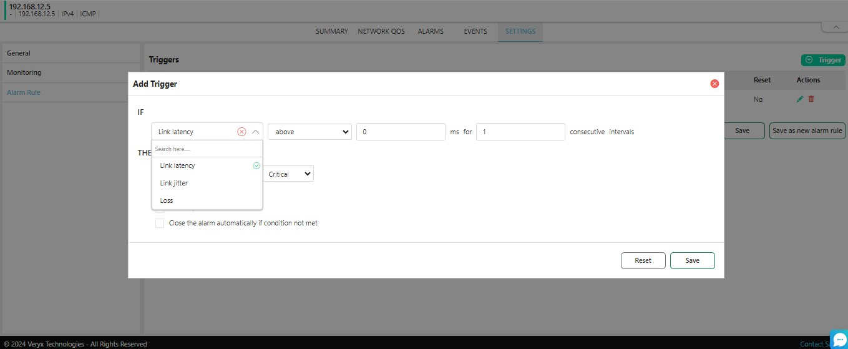
Task: Click the pencil edit icon under Actions
Action: tap(800, 99)
